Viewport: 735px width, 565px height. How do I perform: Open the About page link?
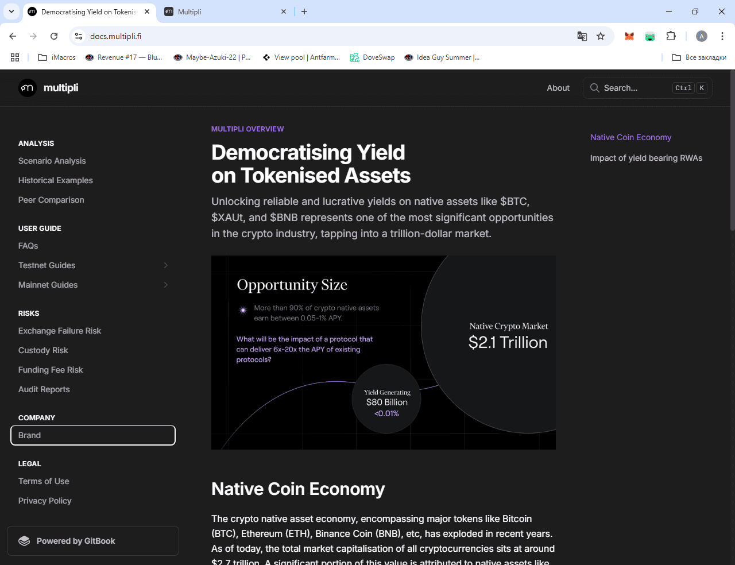558,88
